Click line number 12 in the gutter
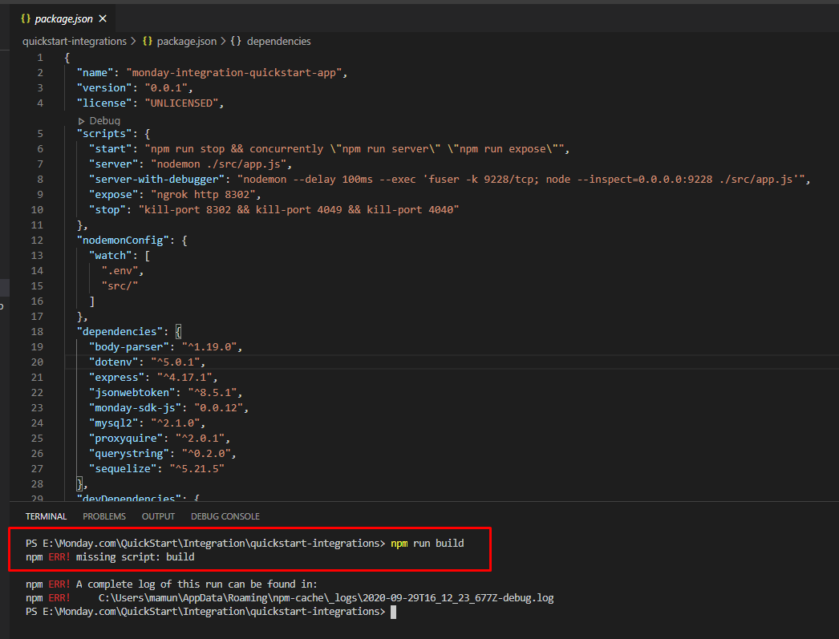The width and height of the screenshot is (839, 639). pos(37,240)
